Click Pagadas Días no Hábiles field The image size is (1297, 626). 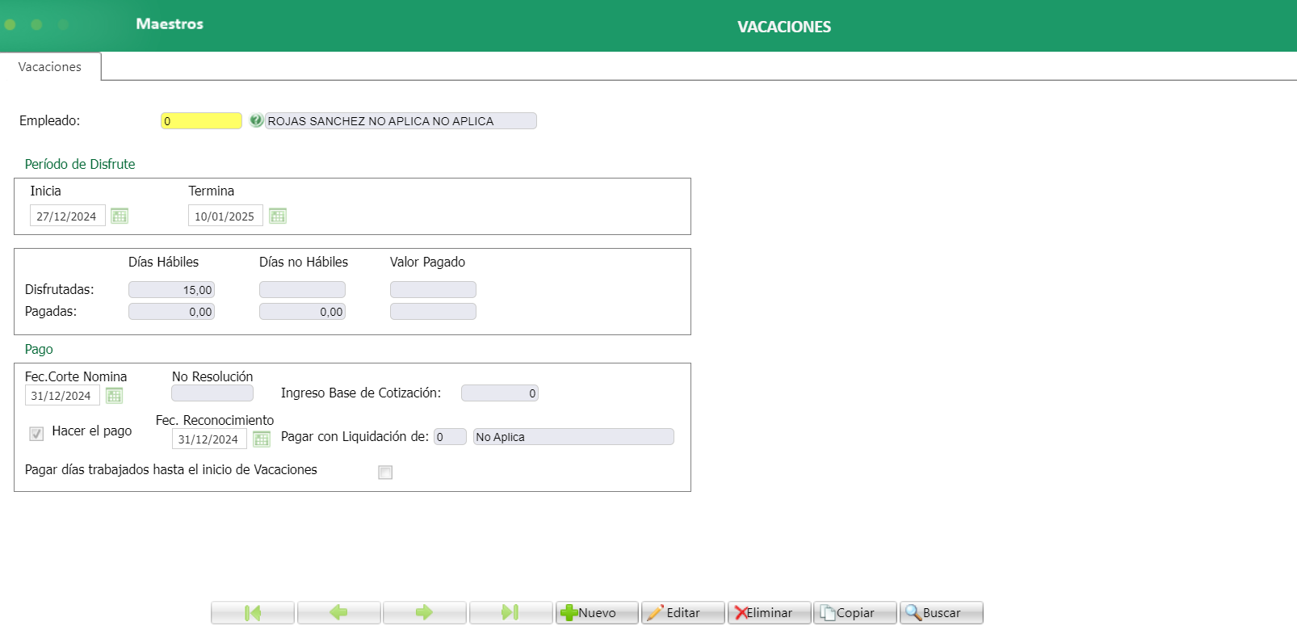(302, 311)
